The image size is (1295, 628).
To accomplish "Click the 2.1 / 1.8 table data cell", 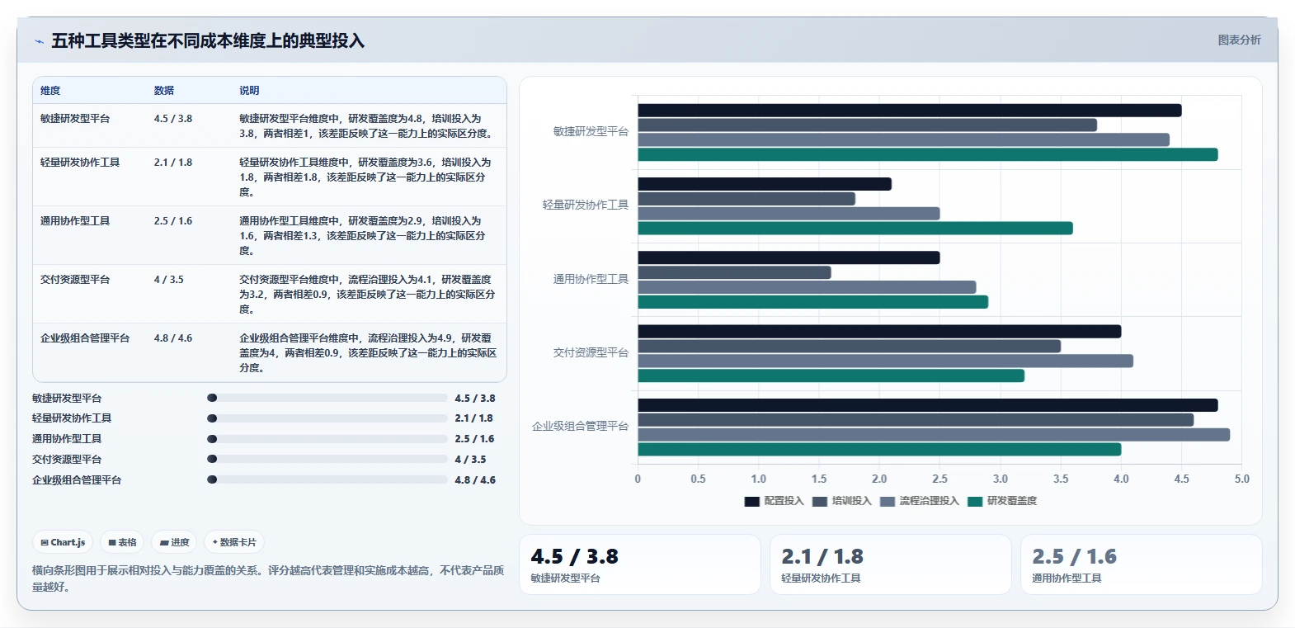I will coord(173,163).
